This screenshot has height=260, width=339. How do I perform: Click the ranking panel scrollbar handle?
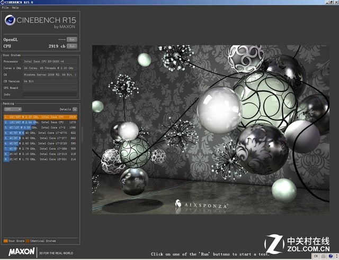pyautogui.click(x=82, y=134)
